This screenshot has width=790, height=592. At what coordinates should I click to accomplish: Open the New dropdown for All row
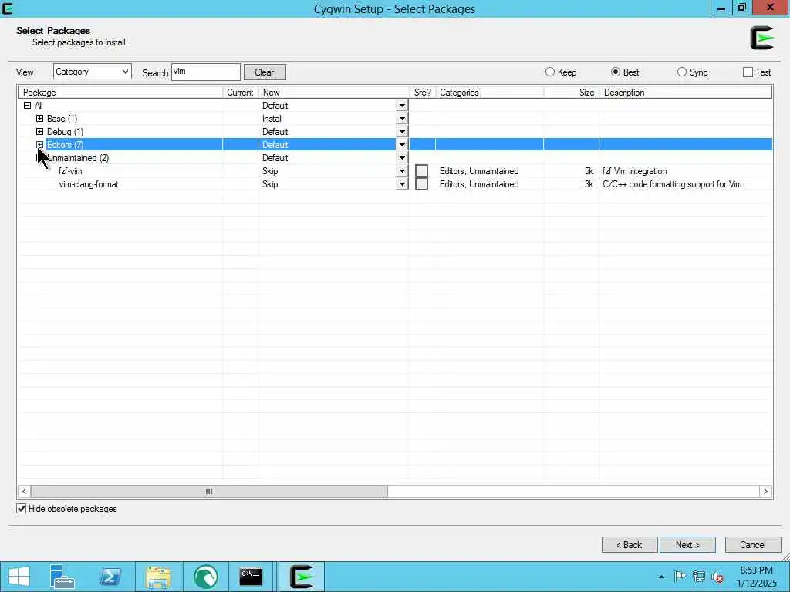(402, 106)
